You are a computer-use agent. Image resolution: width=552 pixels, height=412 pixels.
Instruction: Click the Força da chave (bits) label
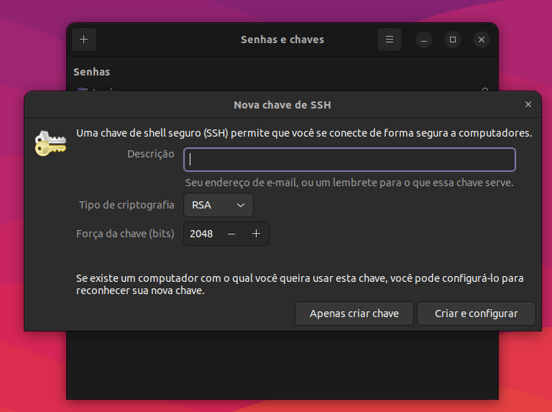point(125,234)
